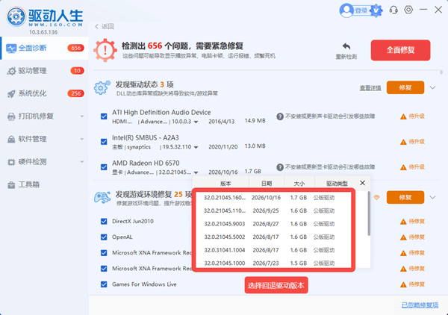Click warning icon for Intel SMBUS 待升级
The height and width of the screenshot is (315, 448).
point(403,142)
